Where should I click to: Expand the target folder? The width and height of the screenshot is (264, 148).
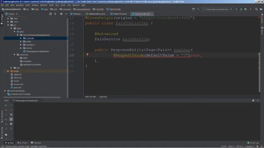(8, 71)
